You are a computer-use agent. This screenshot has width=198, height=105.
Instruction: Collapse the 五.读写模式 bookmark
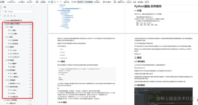point(6,70)
